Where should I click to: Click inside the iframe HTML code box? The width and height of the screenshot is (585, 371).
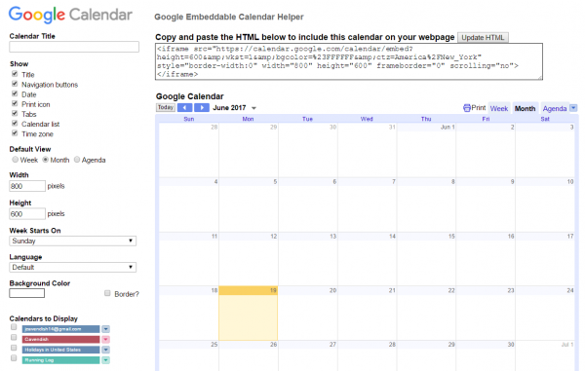point(349,61)
